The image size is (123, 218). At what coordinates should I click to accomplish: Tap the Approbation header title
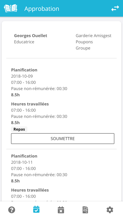coord(42,9)
